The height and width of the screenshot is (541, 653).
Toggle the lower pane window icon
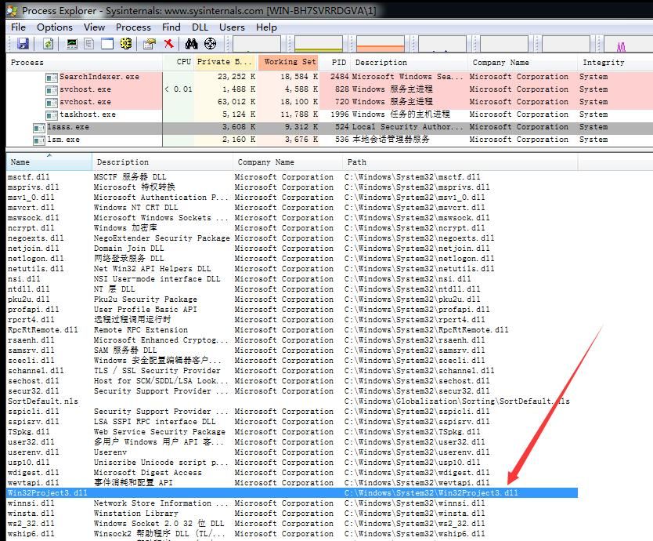coord(107,43)
